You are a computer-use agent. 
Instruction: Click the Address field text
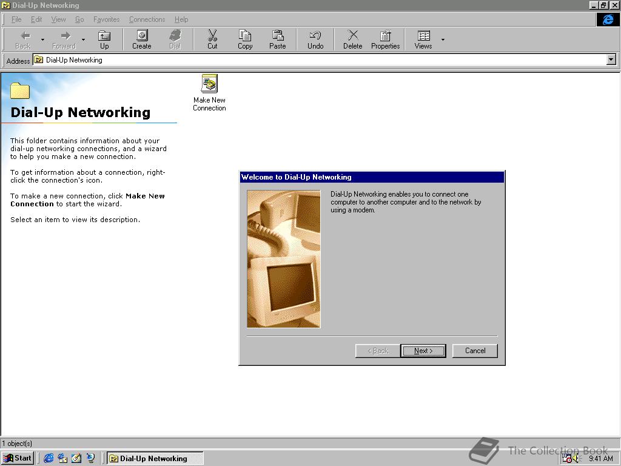74,60
